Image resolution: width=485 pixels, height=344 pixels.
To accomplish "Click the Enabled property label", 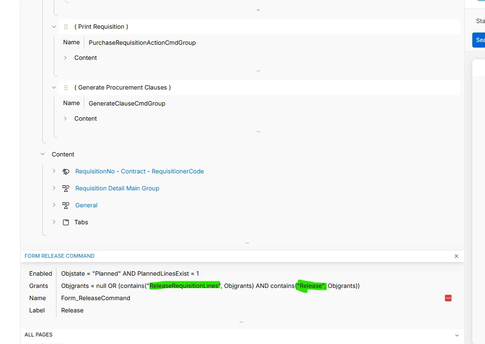I will pyautogui.click(x=40, y=273).
